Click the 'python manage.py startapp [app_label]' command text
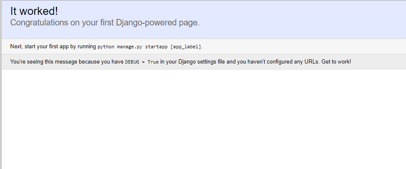Screen dimensions: 406x169 coord(149,47)
